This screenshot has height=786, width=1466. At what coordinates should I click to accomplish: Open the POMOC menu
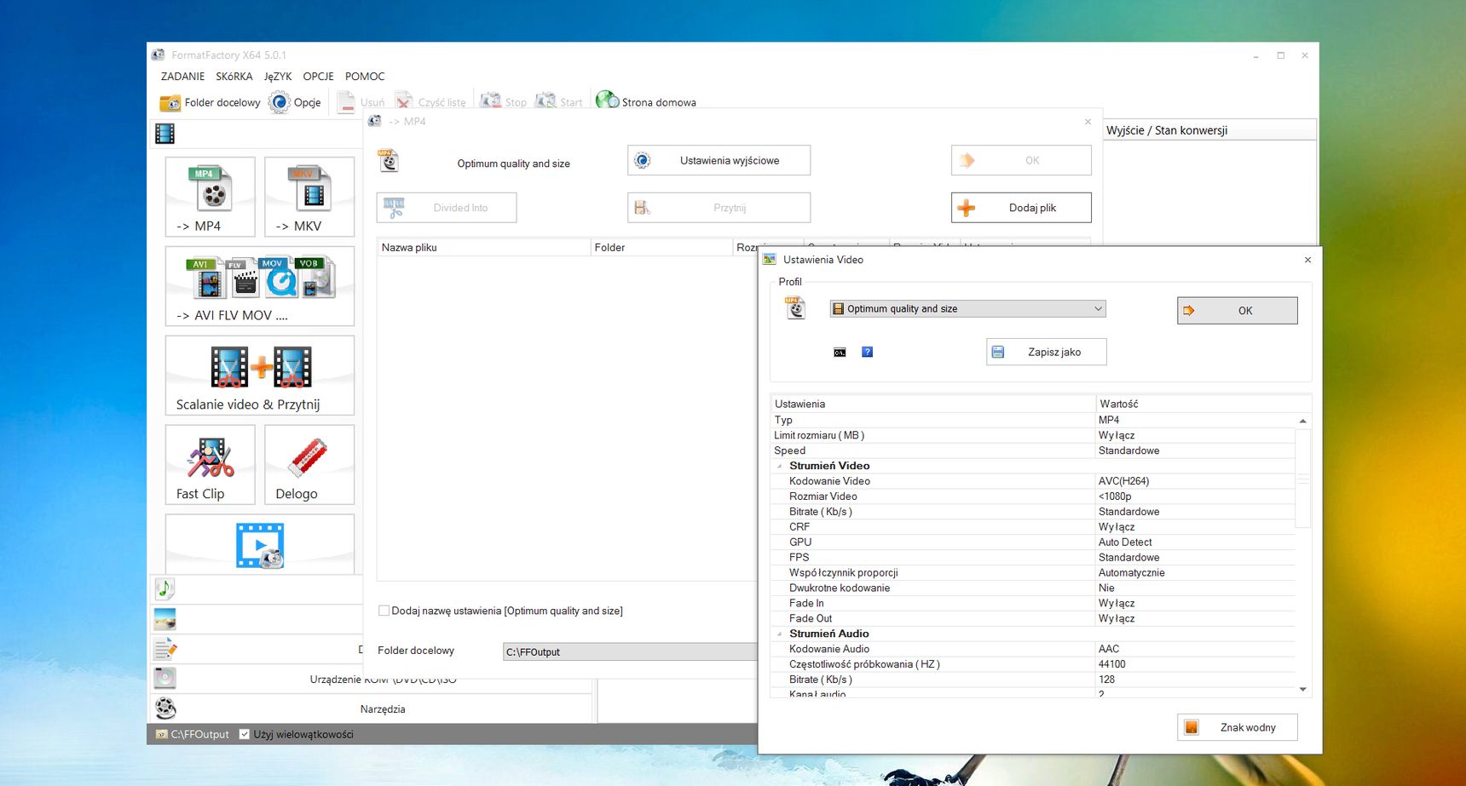(x=365, y=77)
